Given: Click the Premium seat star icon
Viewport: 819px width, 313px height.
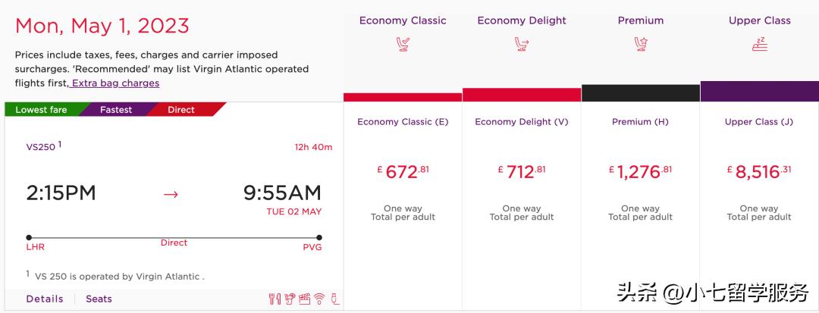Looking at the screenshot, I should point(641,44).
